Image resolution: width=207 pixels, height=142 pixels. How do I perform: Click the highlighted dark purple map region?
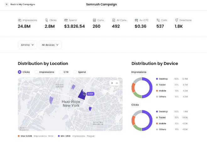[81, 95]
